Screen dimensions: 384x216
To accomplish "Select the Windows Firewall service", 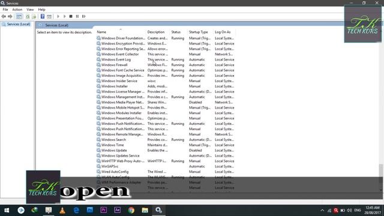I will click(x=166, y=65).
